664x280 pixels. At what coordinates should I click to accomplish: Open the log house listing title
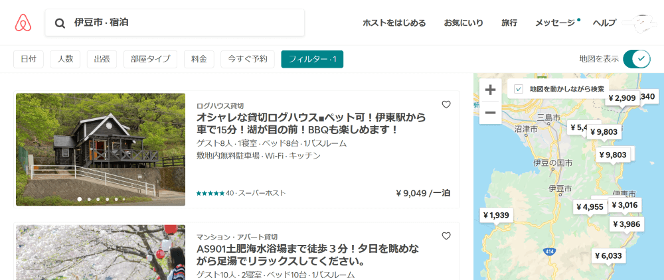311,123
